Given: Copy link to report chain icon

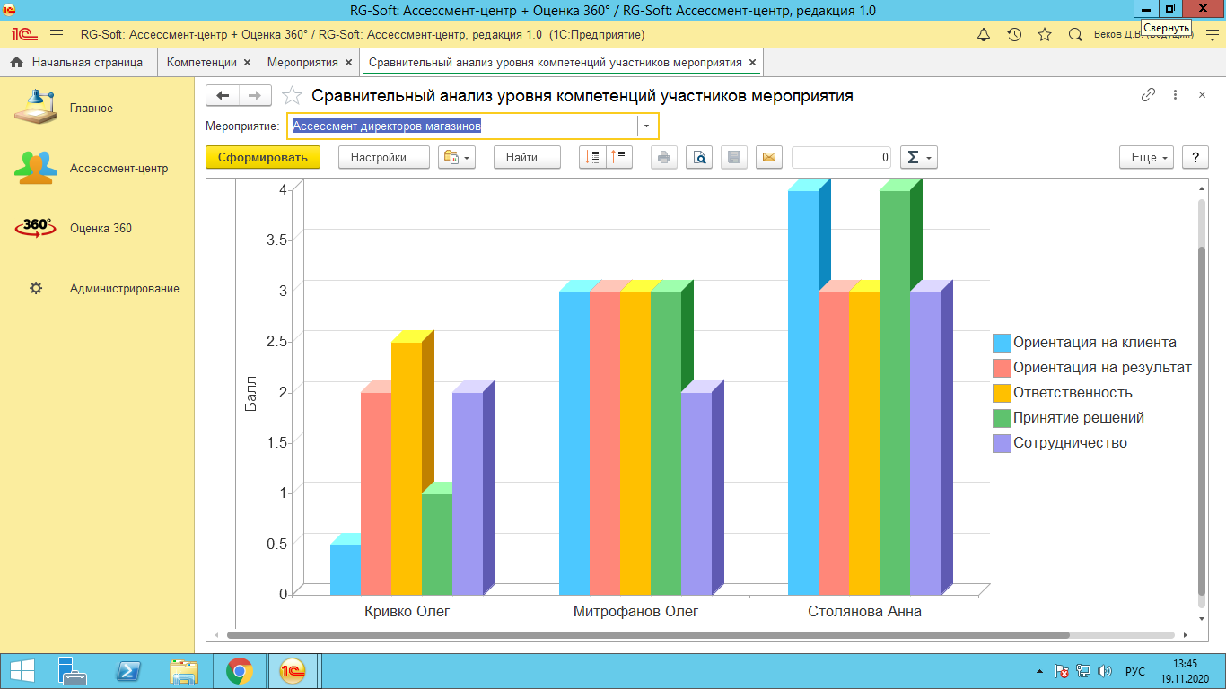Looking at the screenshot, I should pos(1148,95).
